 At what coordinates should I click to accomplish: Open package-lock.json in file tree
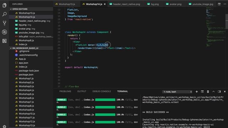(31, 71)
